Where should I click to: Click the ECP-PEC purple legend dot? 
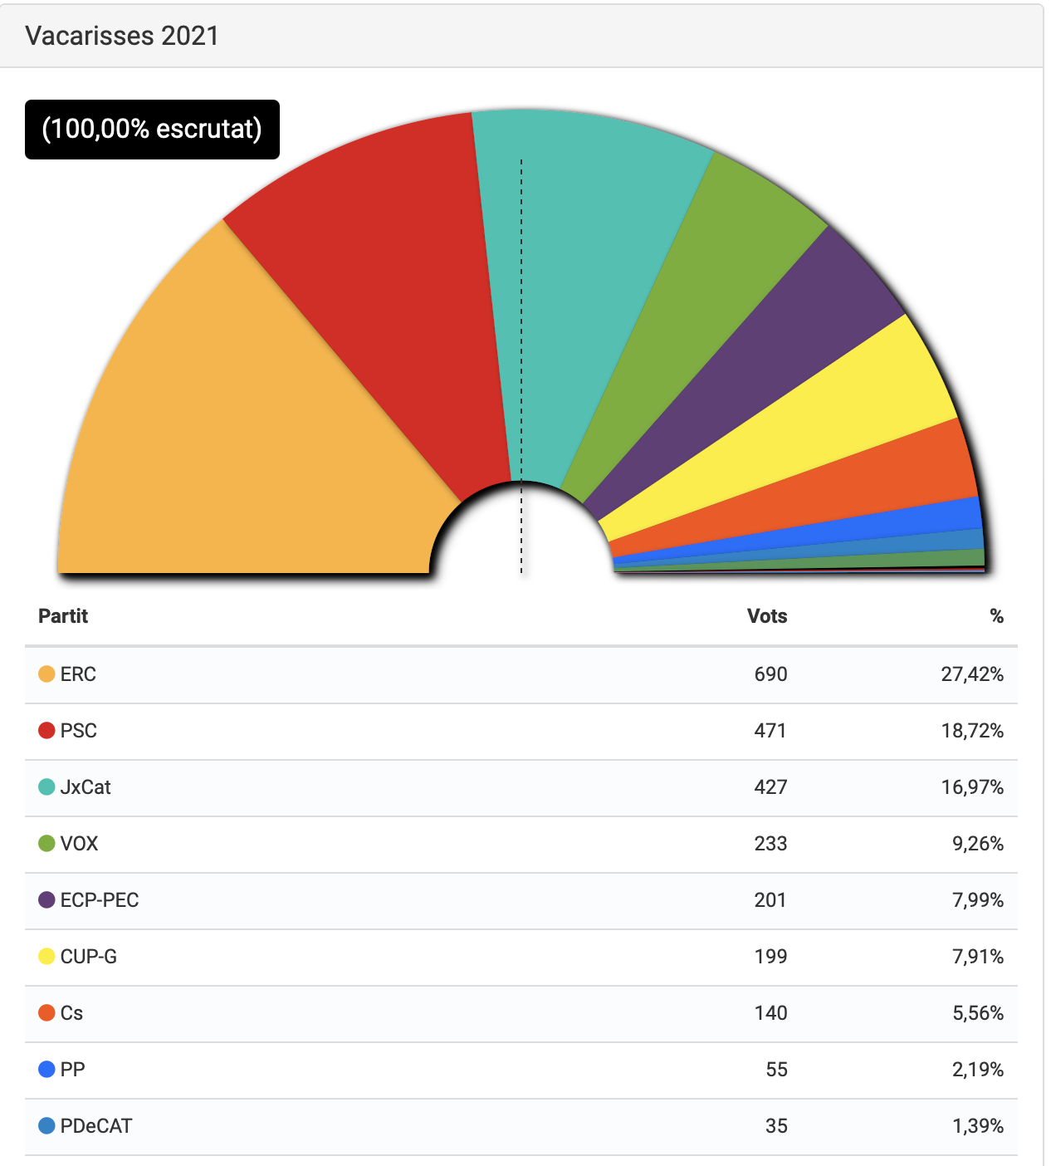(x=46, y=900)
